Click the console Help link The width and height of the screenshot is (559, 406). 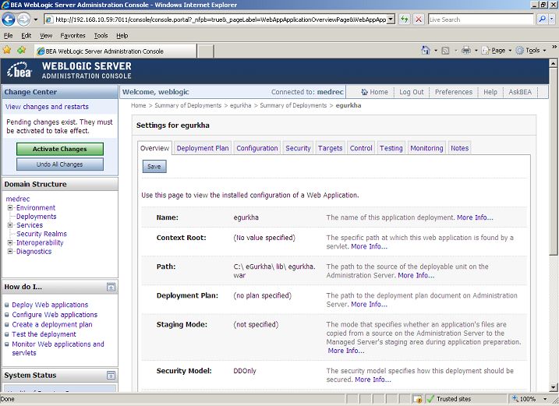tap(490, 92)
